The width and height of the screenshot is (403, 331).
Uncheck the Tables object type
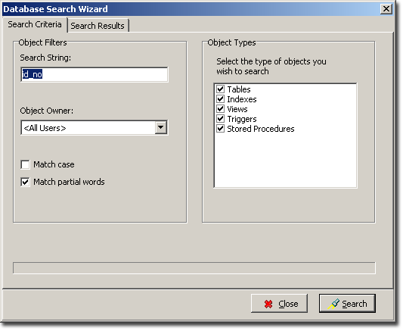pos(220,89)
